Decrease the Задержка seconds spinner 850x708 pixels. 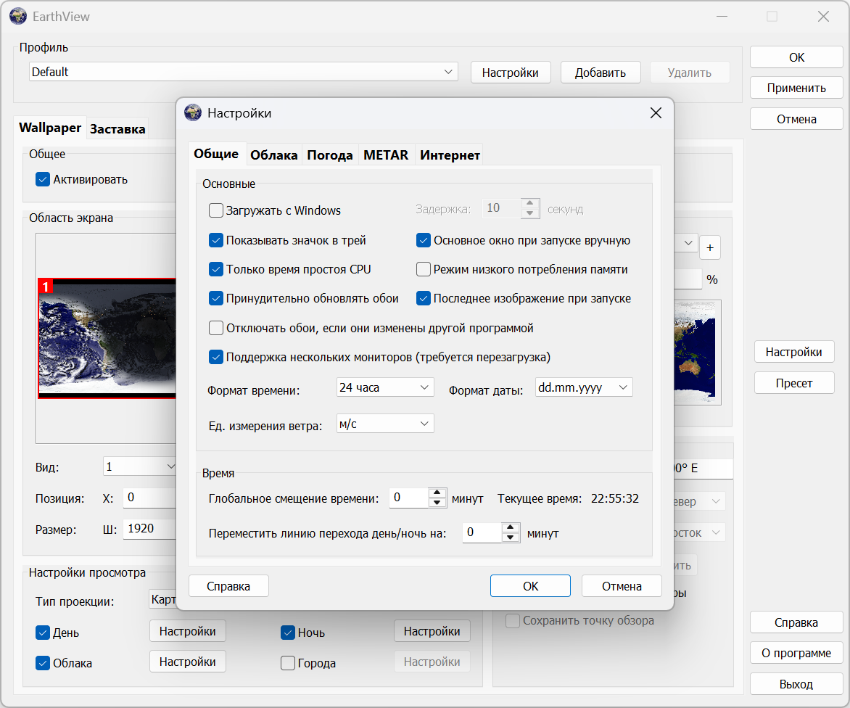(530, 213)
